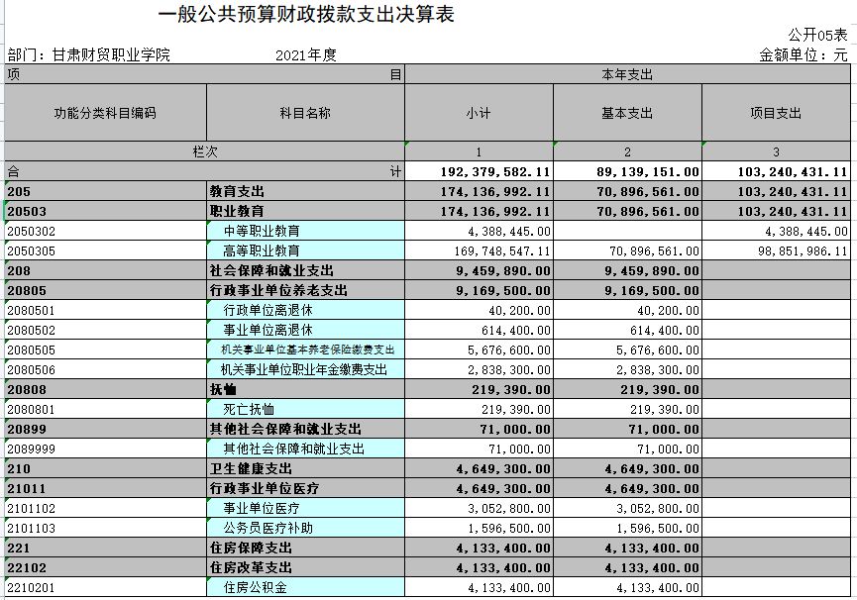Click the 事业单位离退休 cell

[305, 330]
